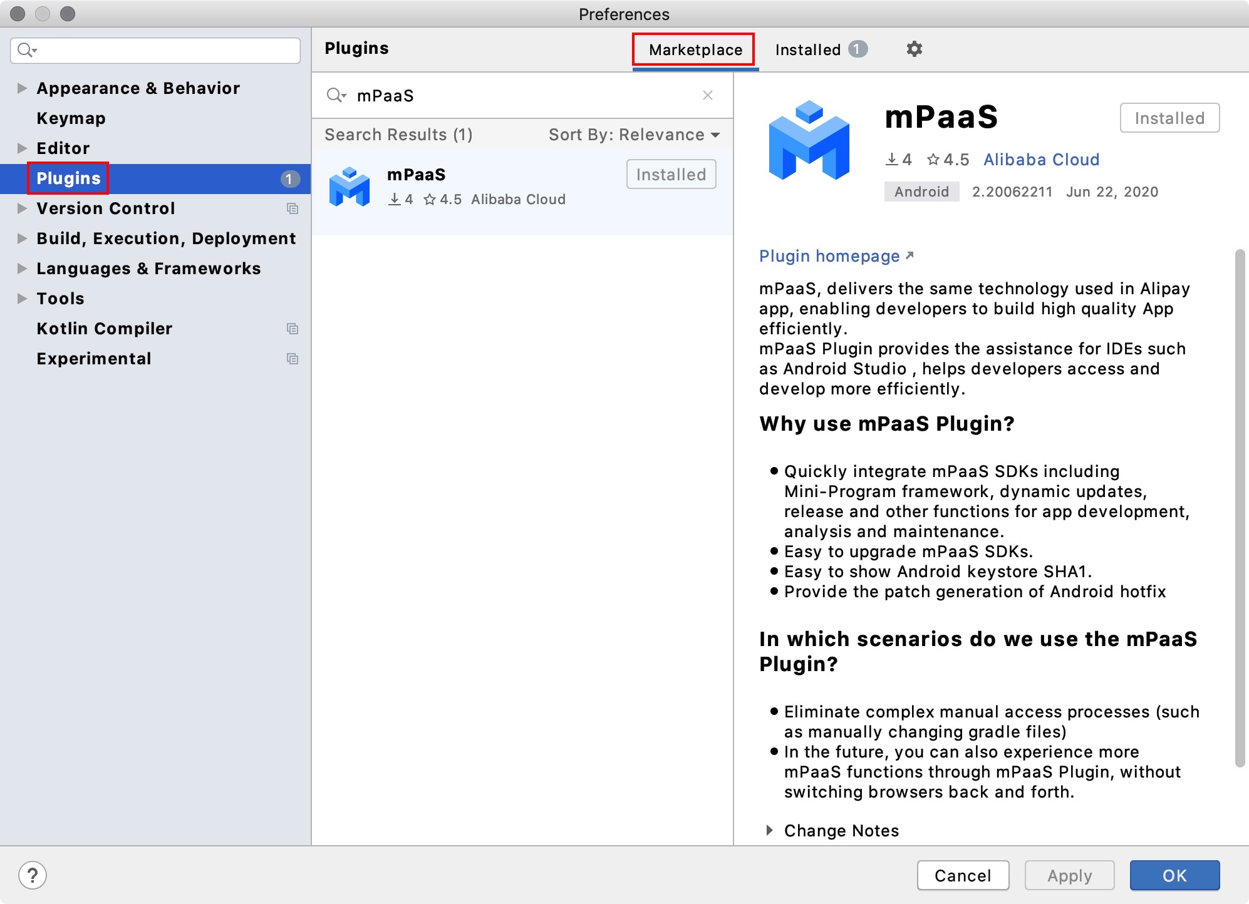Open the help question mark button
1249x904 pixels.
[33, 875]
